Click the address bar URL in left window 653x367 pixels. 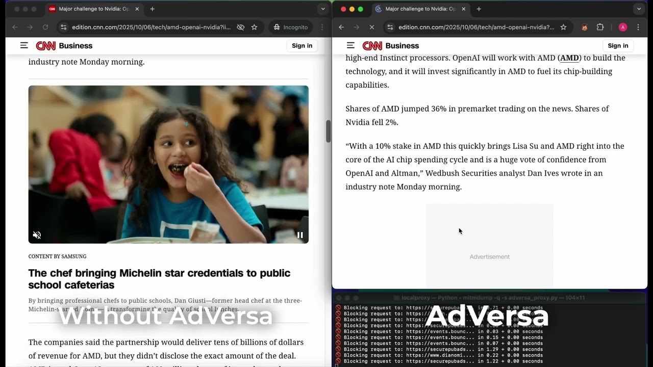tap(151, 27)
